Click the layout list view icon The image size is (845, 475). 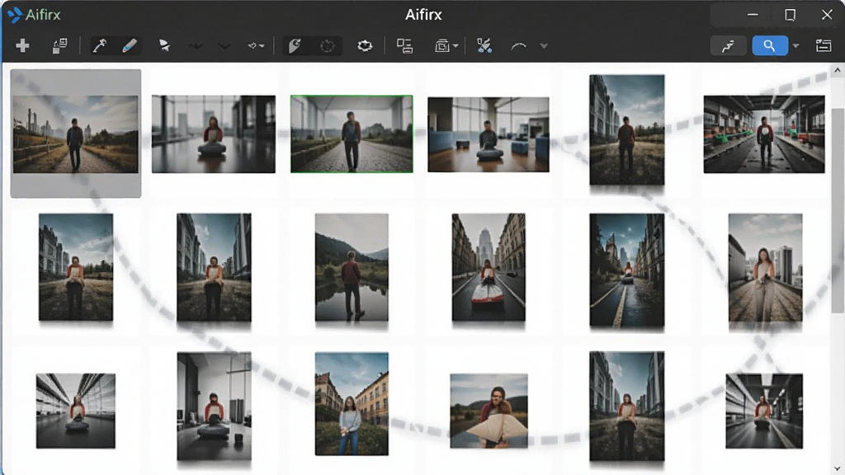coord(404,46)
